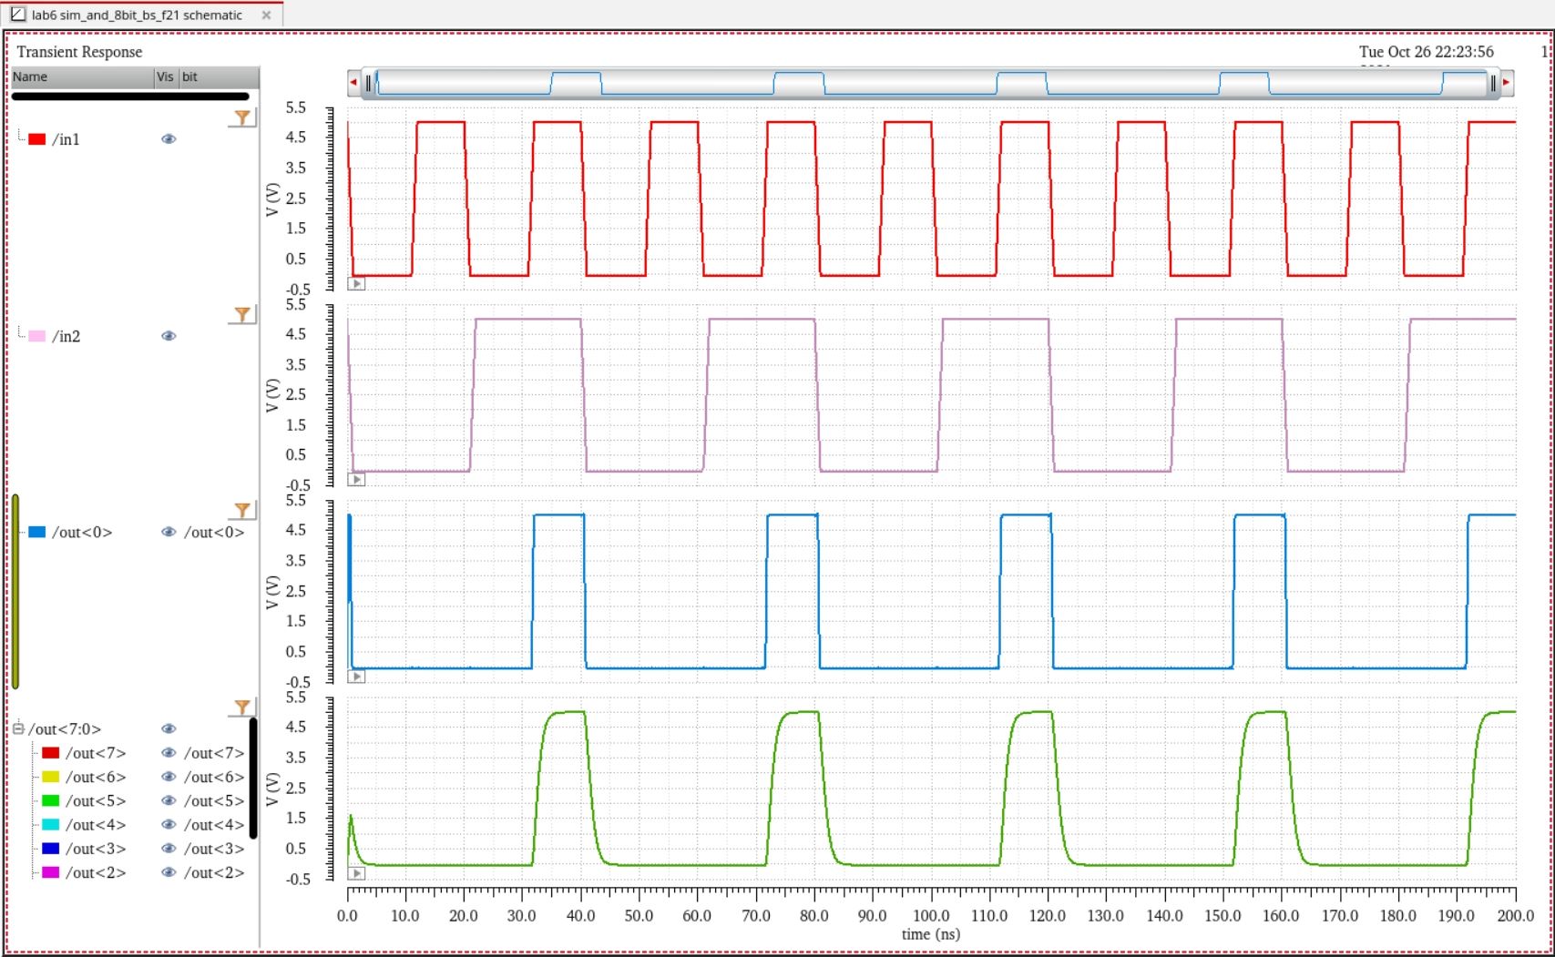
Task: Click the Vis column header
Action: (x=165, y=77)
